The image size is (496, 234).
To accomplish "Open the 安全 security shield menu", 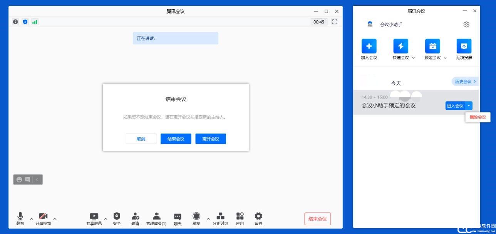I will [117, 218].
